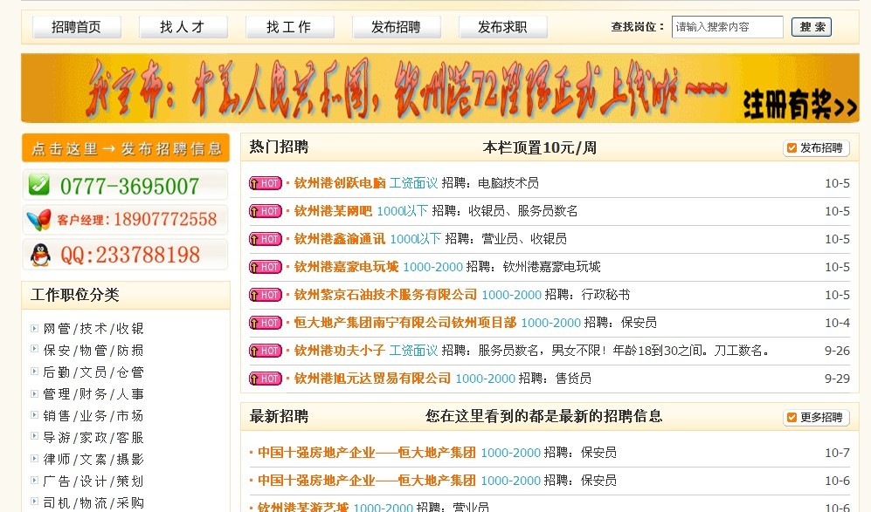Open 发布招聘 in the top navigation
Screen dimensions: 871x512
397,27
